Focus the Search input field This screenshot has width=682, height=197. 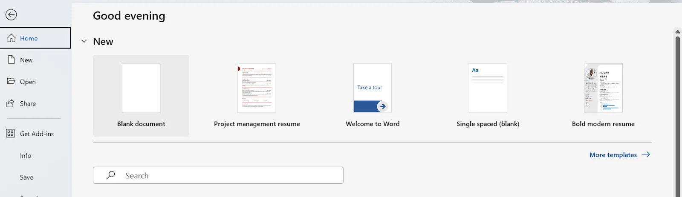(x=218, y=175)
